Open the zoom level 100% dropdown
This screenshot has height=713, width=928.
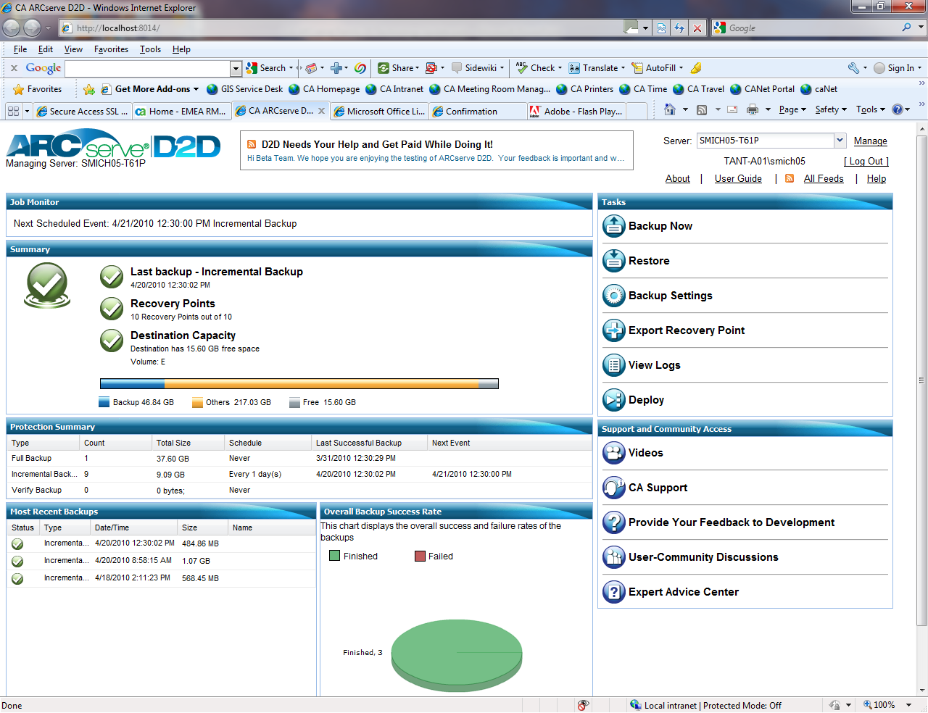tap(908, 705)
